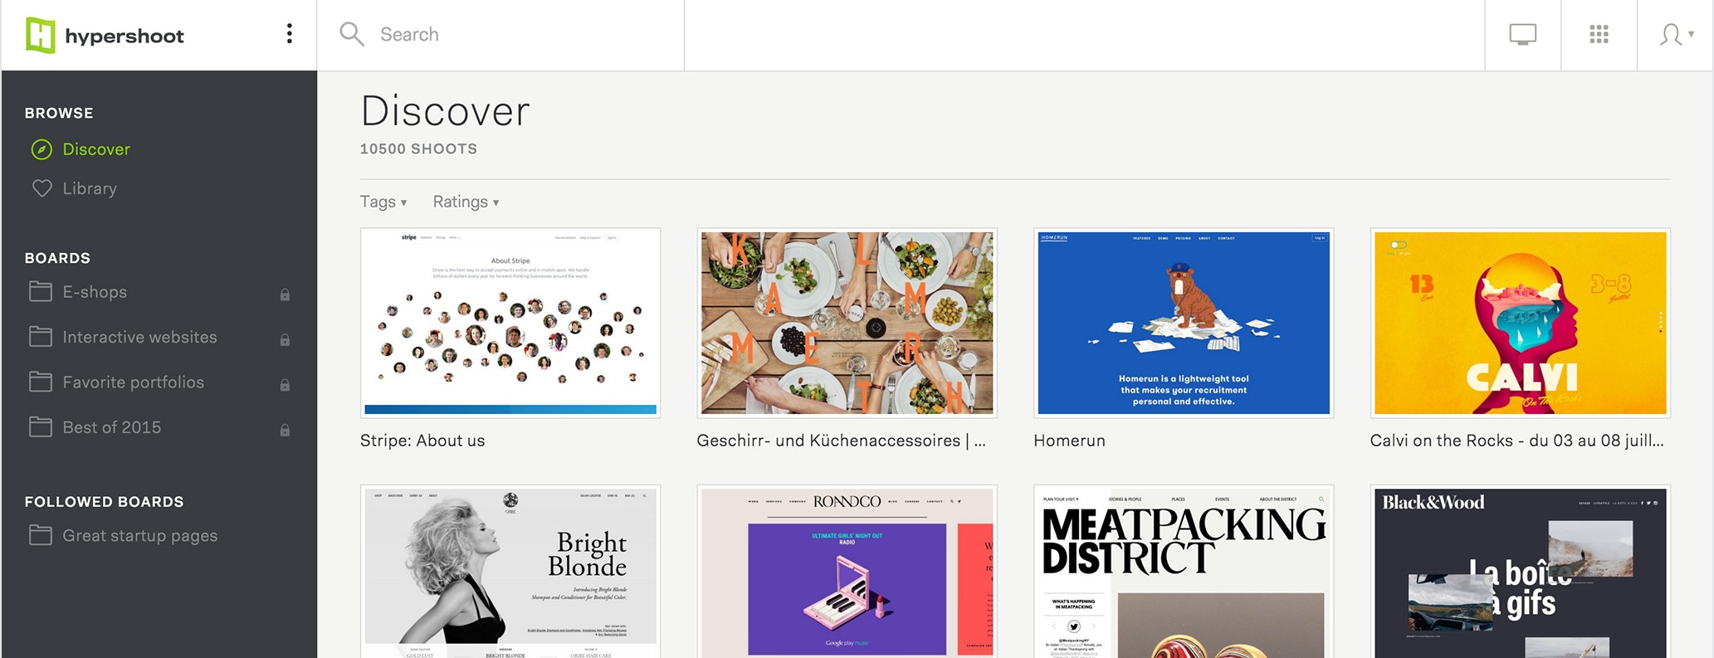Open the three-dot sidebar menu
The image size is (1714, 658).
[x=289, y=33]
